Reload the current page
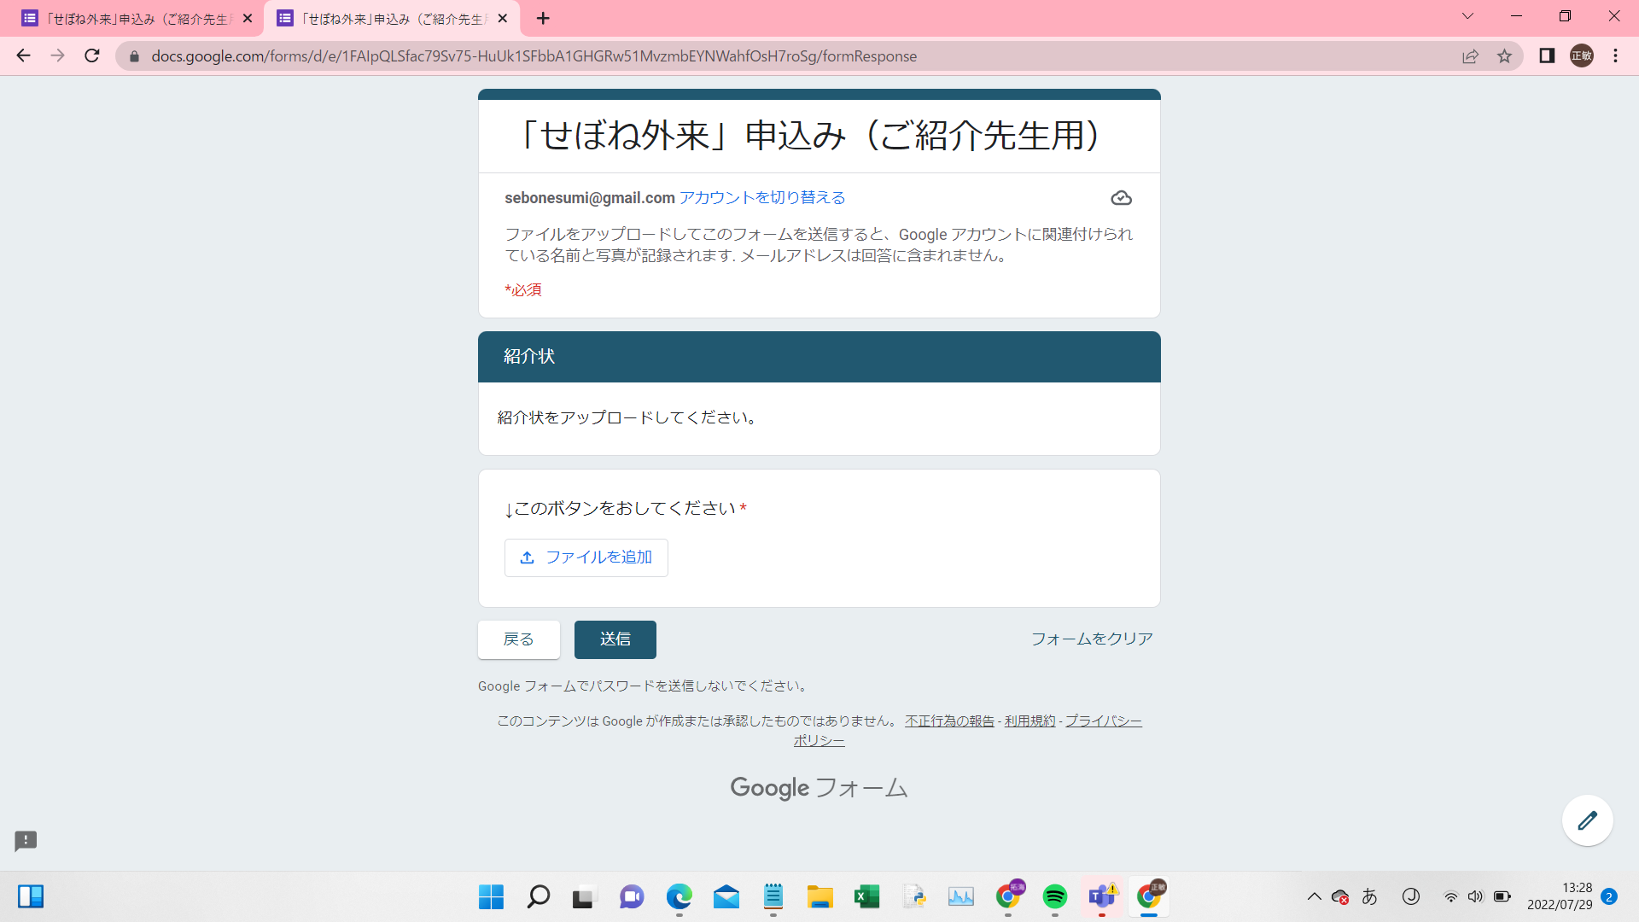Viewport: 1639px width, 922px height. pyautogui.click(x=92, y=56)
